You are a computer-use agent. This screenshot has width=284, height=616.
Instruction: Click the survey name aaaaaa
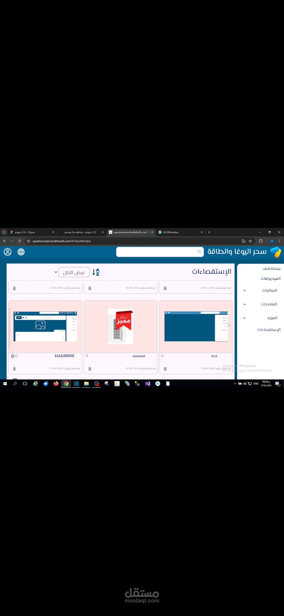point(139,356)
